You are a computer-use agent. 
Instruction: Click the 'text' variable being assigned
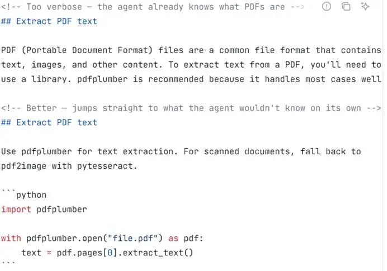click(x=31, y=253)
